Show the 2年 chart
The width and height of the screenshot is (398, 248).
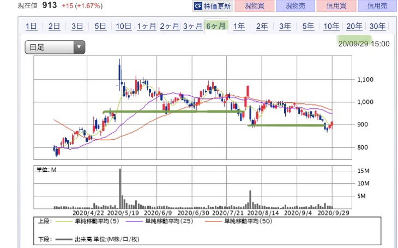pyautogui.click(x=262, y=26)
